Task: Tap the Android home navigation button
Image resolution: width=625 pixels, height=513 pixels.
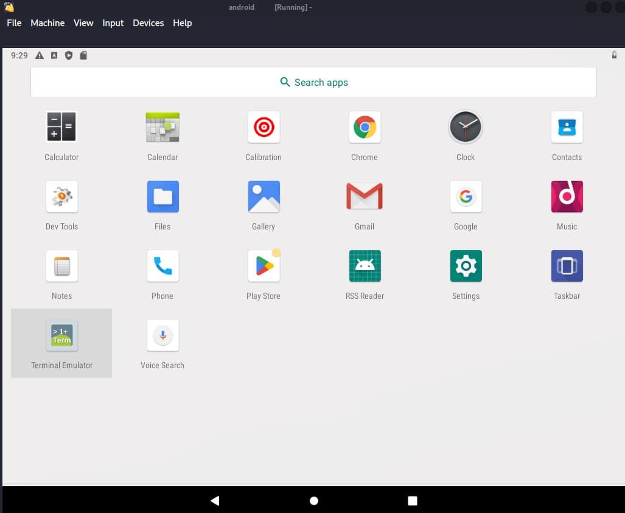Action: point(314,501)
